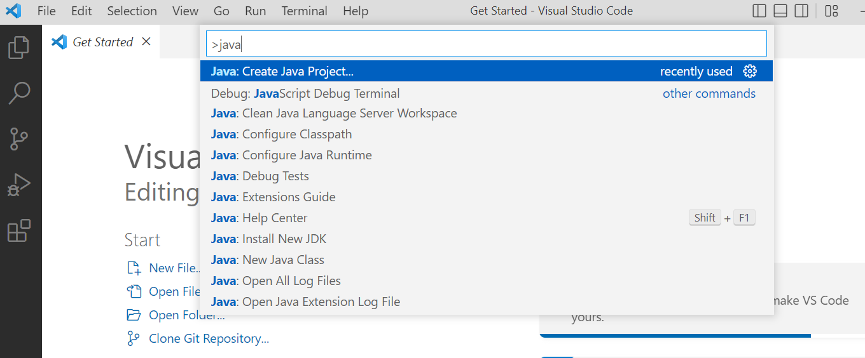
Task: Run Java: Clean Java Language Server Workspace
Action: coord(487,113)
